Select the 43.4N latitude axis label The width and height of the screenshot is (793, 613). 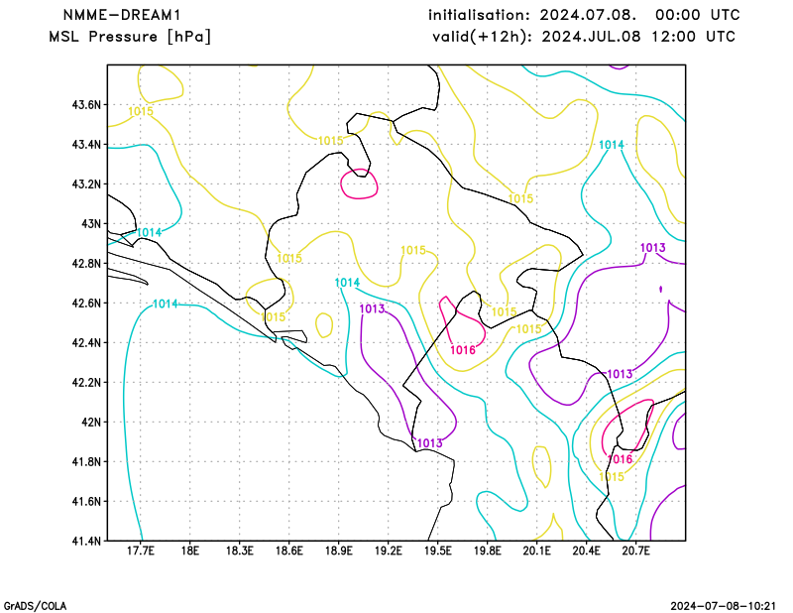click(x=86, y=145)
